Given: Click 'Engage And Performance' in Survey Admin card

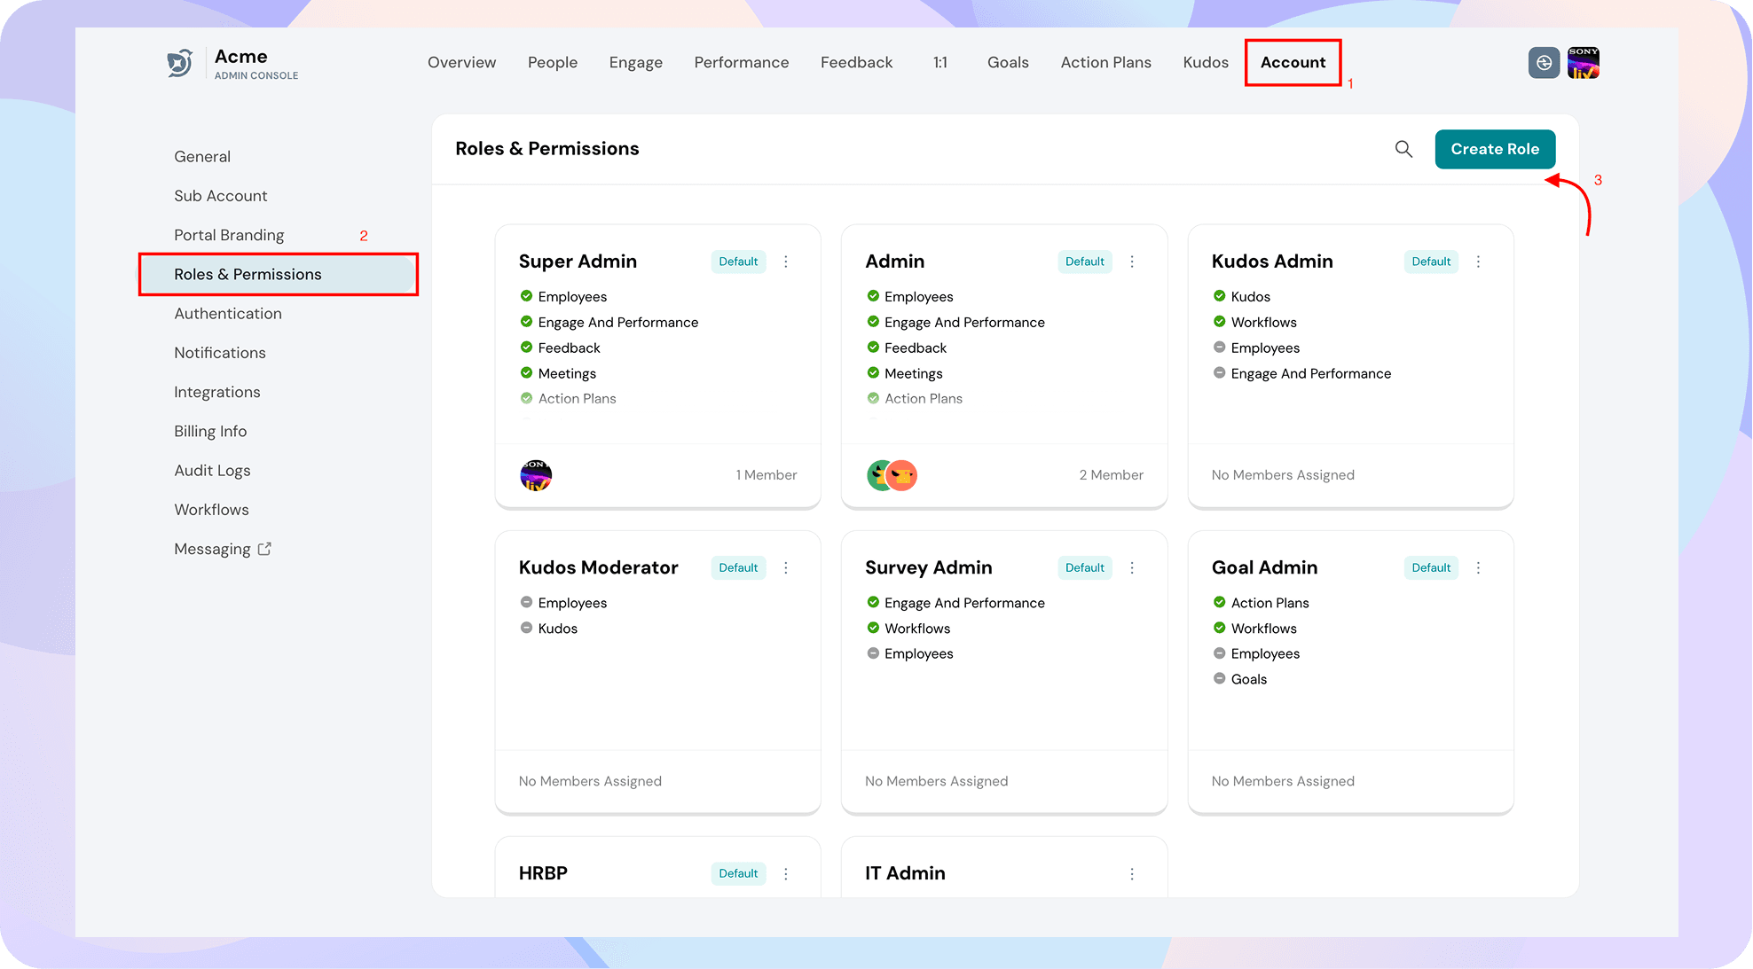Looking at the screenshot, I should pyautogui.click(x=964, y=603).
